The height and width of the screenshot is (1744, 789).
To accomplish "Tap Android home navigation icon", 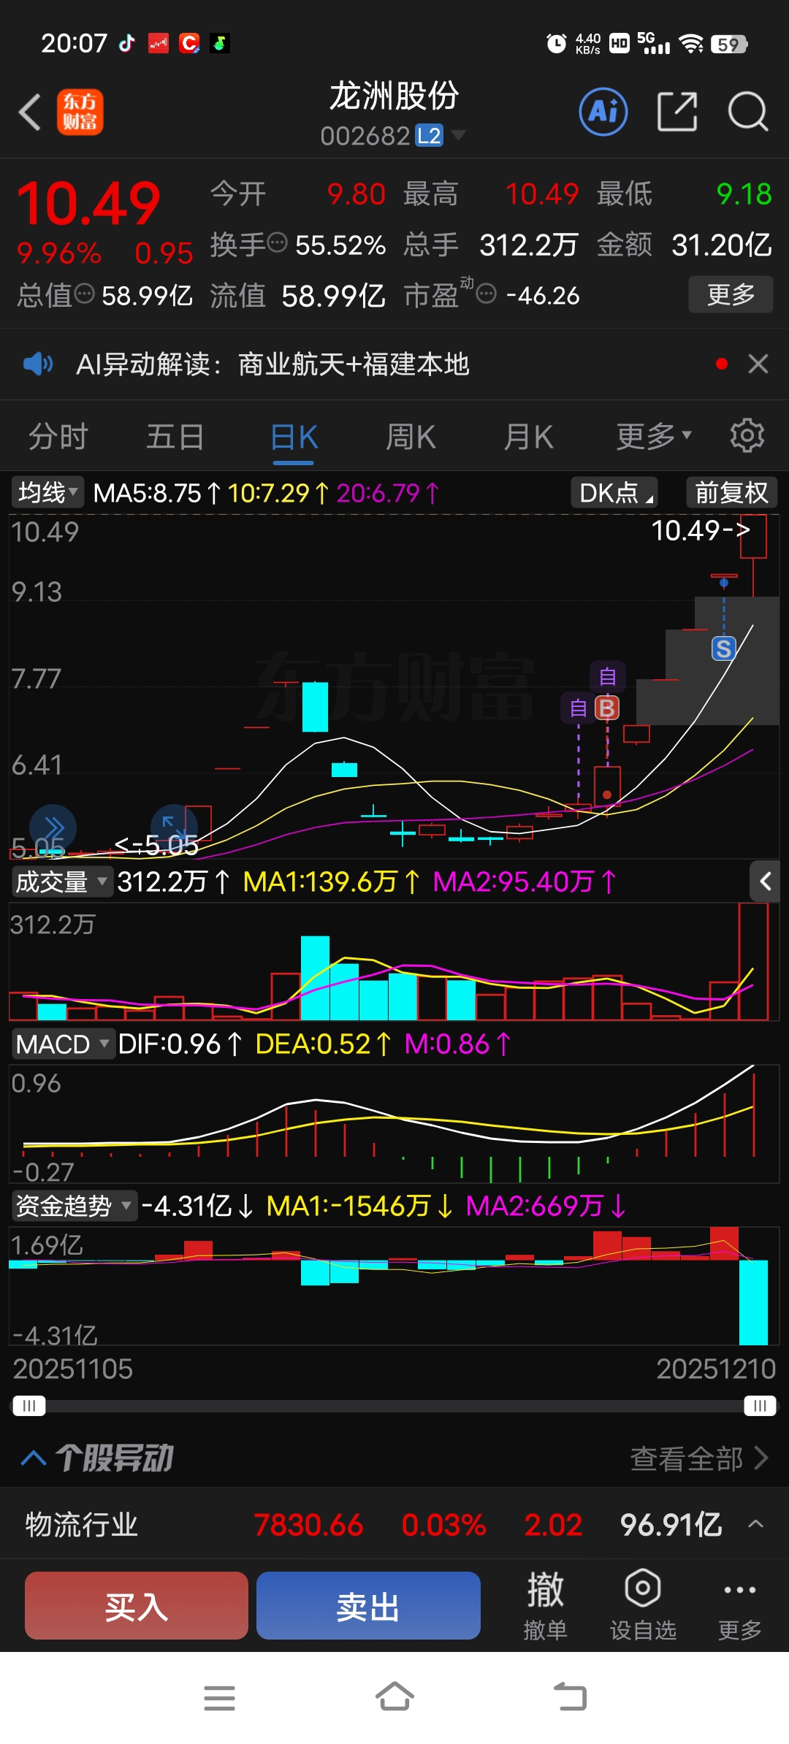I will [394, 1697].
